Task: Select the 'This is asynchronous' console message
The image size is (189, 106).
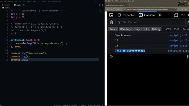Action: click(x=130, y=51)
